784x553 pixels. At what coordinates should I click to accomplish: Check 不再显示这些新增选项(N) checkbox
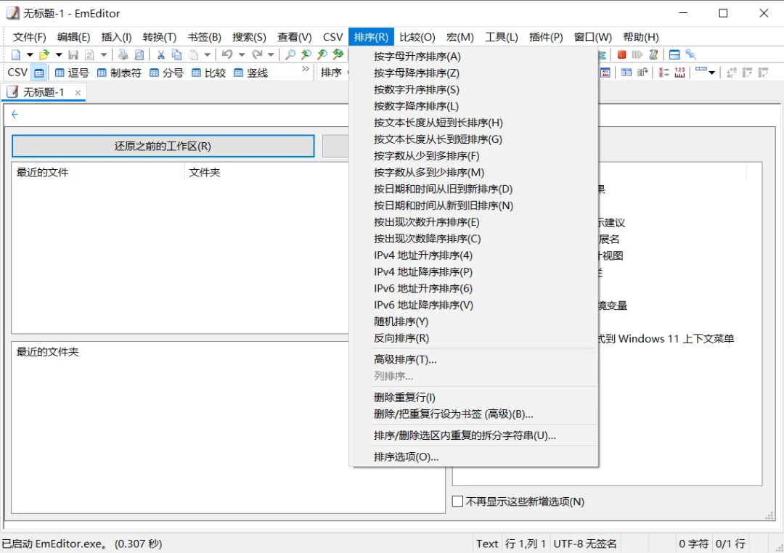(x=457, y=501)
